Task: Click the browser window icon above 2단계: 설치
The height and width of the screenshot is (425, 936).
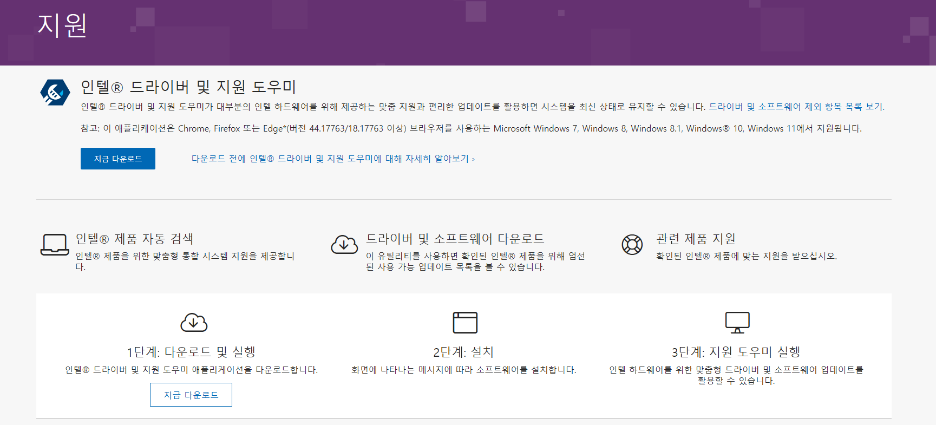Action: click(x=464, y=322)
